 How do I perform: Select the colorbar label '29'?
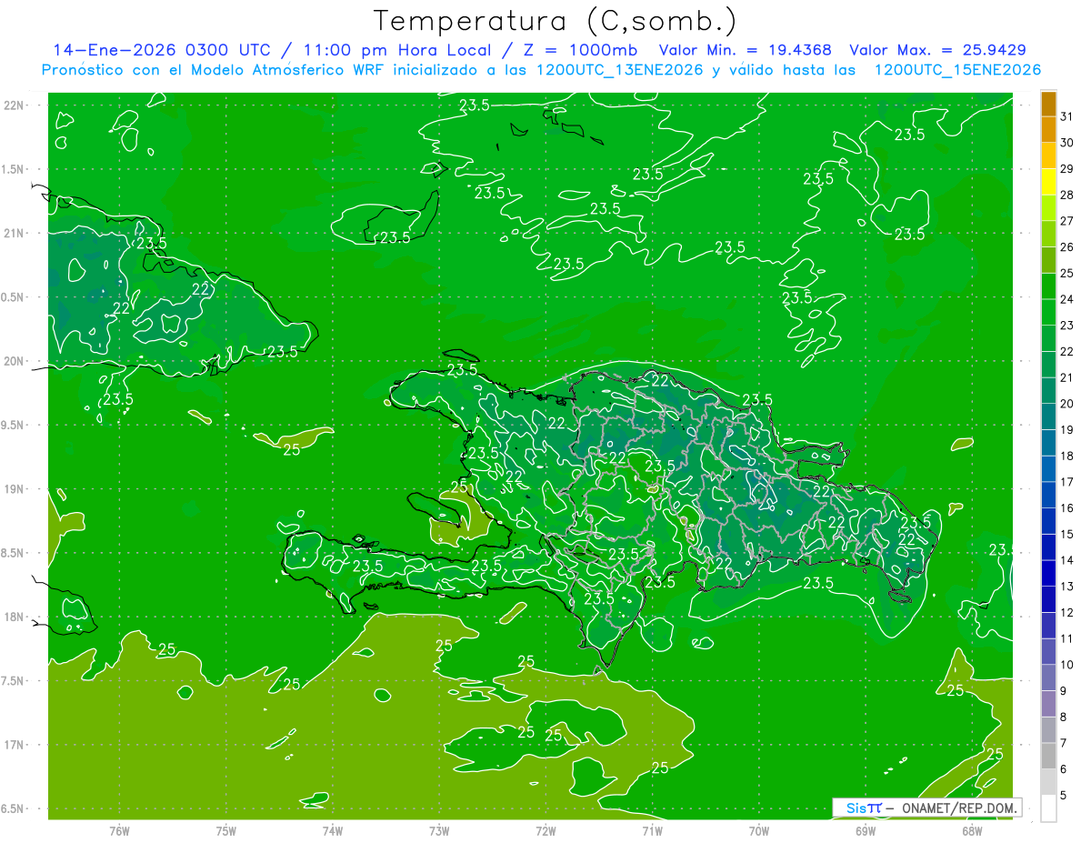1066,168
